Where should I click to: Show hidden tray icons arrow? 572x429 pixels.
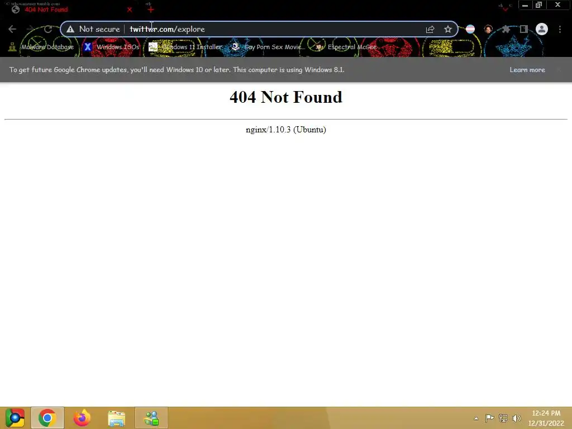[x=476, y=418]
